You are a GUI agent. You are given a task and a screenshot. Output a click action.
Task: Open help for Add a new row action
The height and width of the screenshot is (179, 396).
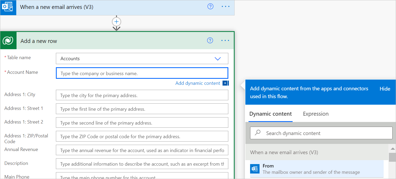[x=210, y=41]
